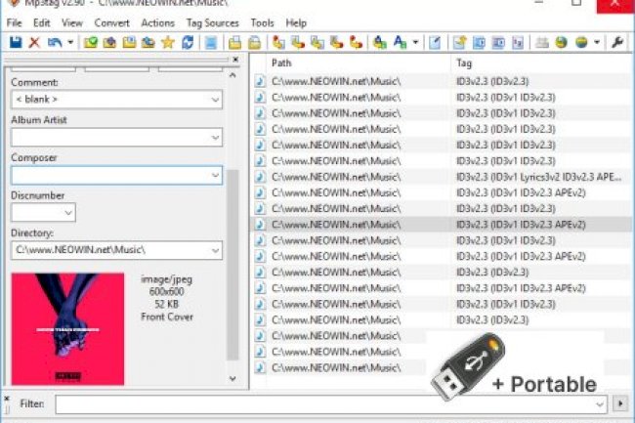
Task: Select the row with Lyrics3v2 tag
Action: pyautogui.click(x=442, y=177)
